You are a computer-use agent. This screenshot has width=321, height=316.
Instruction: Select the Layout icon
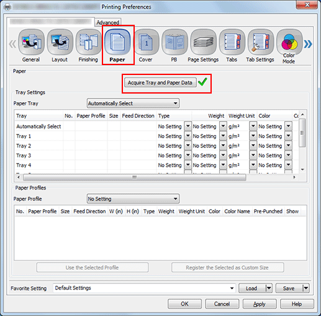[x=60, y=42]
